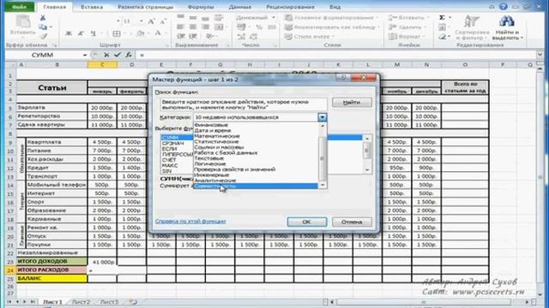
Task: Click the decrease font size icon
Action: [163, 21]
